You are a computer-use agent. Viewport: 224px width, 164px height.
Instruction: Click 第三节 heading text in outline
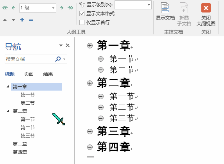tap(122, 118)
